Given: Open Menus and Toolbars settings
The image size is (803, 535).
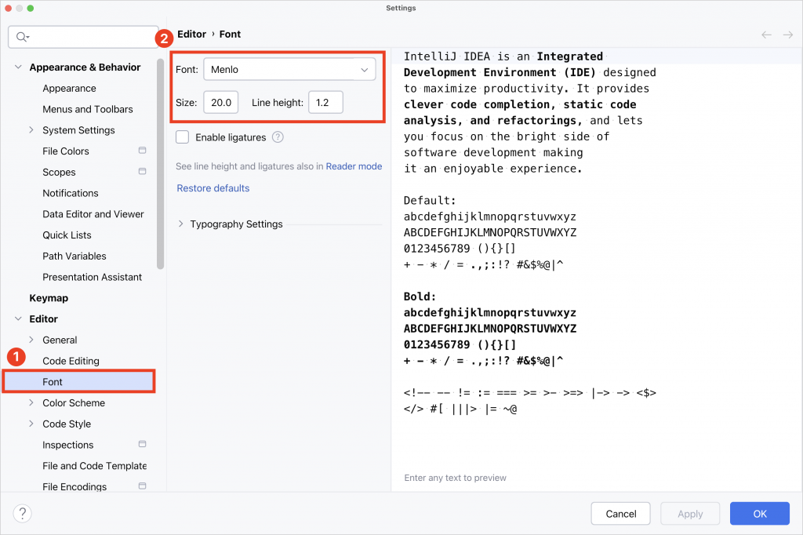Looking at the screenshot, I should (x=88, y=109).
